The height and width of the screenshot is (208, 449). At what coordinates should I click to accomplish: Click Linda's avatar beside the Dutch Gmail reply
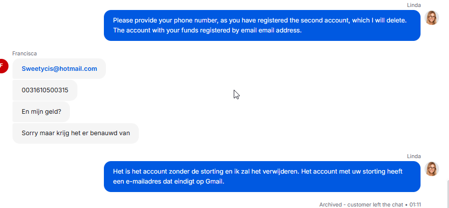click(x=432, y=169)
